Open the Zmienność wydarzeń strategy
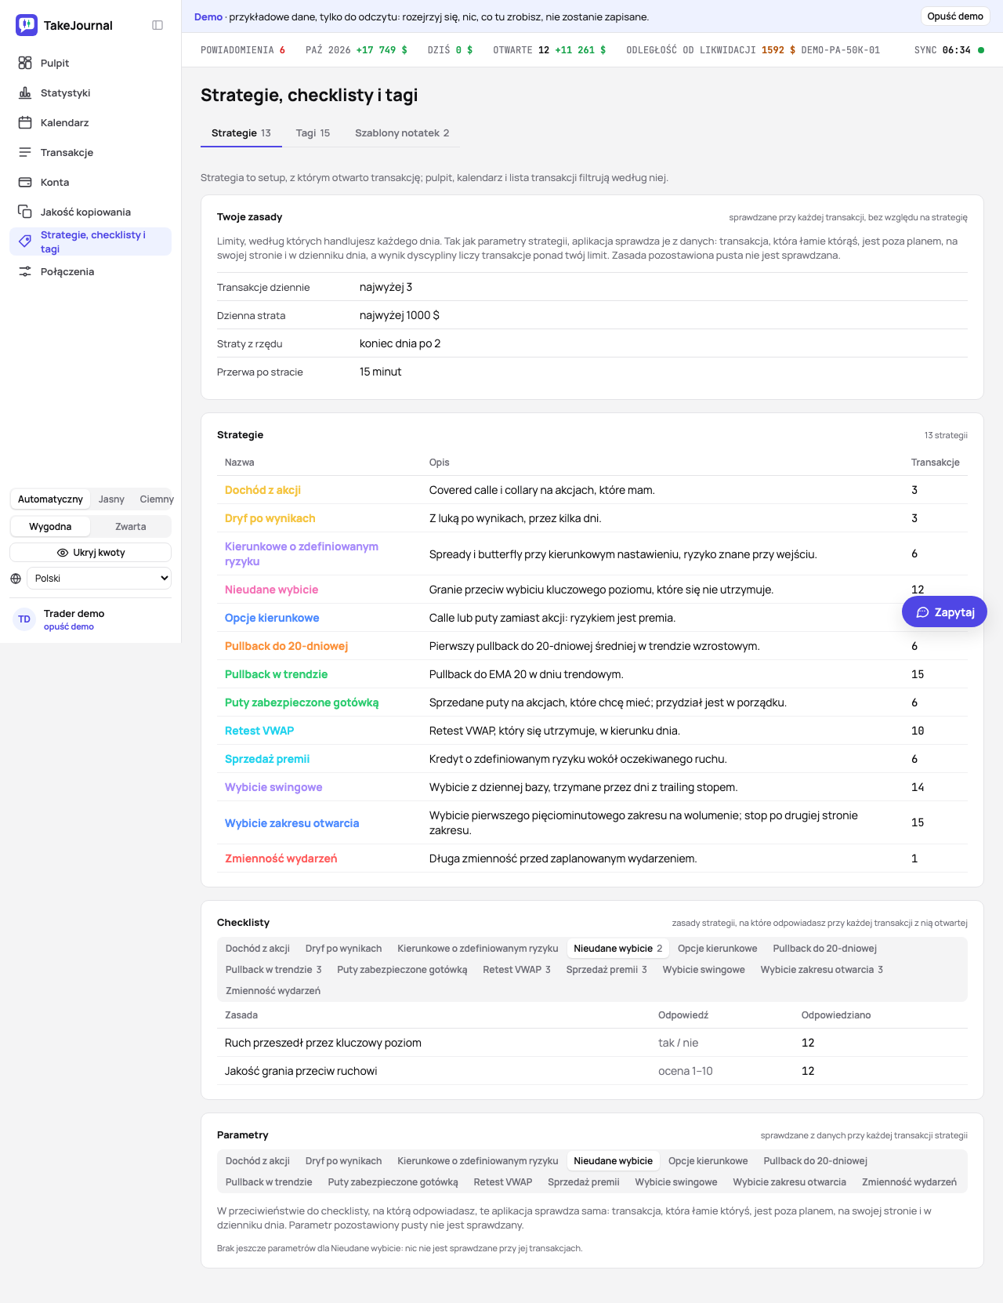 point(281,858)
